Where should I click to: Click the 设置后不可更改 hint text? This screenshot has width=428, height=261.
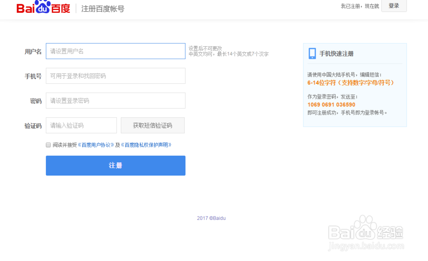[x=205, y=48]
